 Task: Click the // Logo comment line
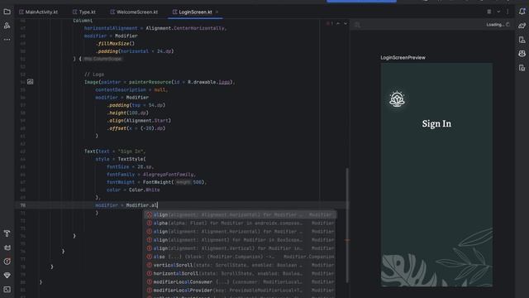(94, 74)
